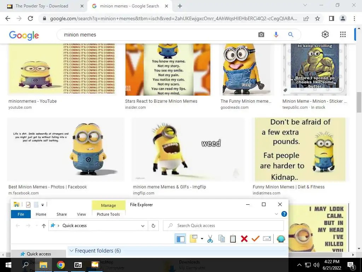Image resolution: width=362 pixels, height=272 pixels.
Task: Open Google quick settings gear
Action: [x=325, y=34]
